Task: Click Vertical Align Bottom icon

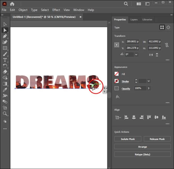Action: pos(164,117)
